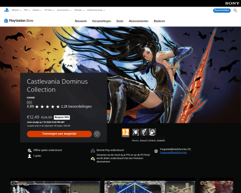Image resolution: width=241 pixels, height=193 pixels.
Task: Open the Bladeren store tab
Action: pyautogui.click(x=159, y=21)
